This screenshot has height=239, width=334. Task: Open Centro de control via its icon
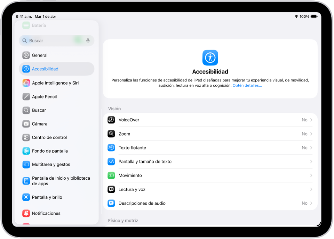coord(26,137)
